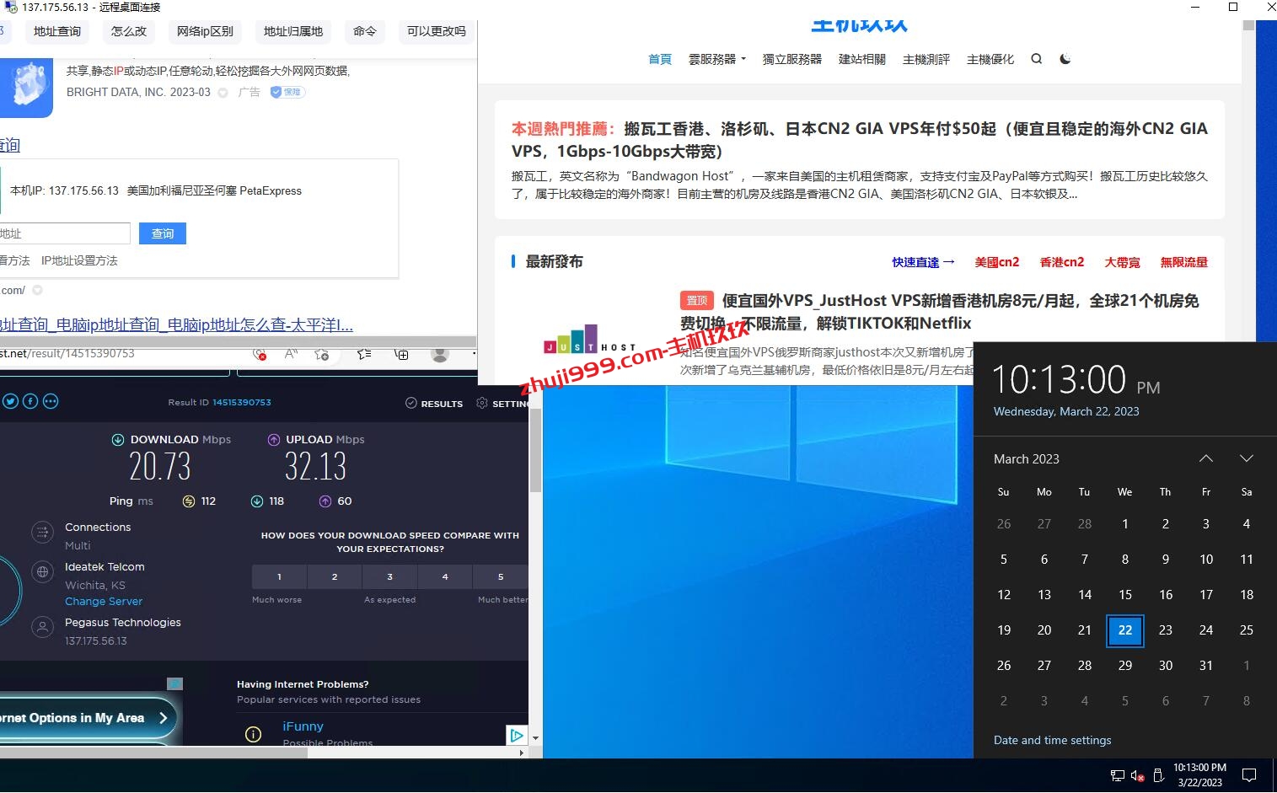Open the more sharing options ellipsis icon
Image resolution: width=1277 pixels, height=793 pixels.
point(51,401)
